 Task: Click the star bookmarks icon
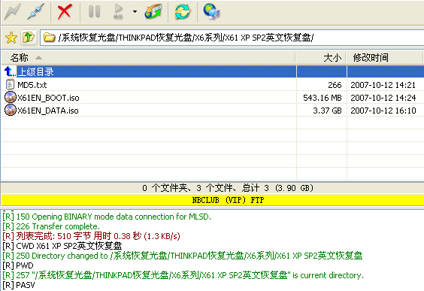[11, 38]
